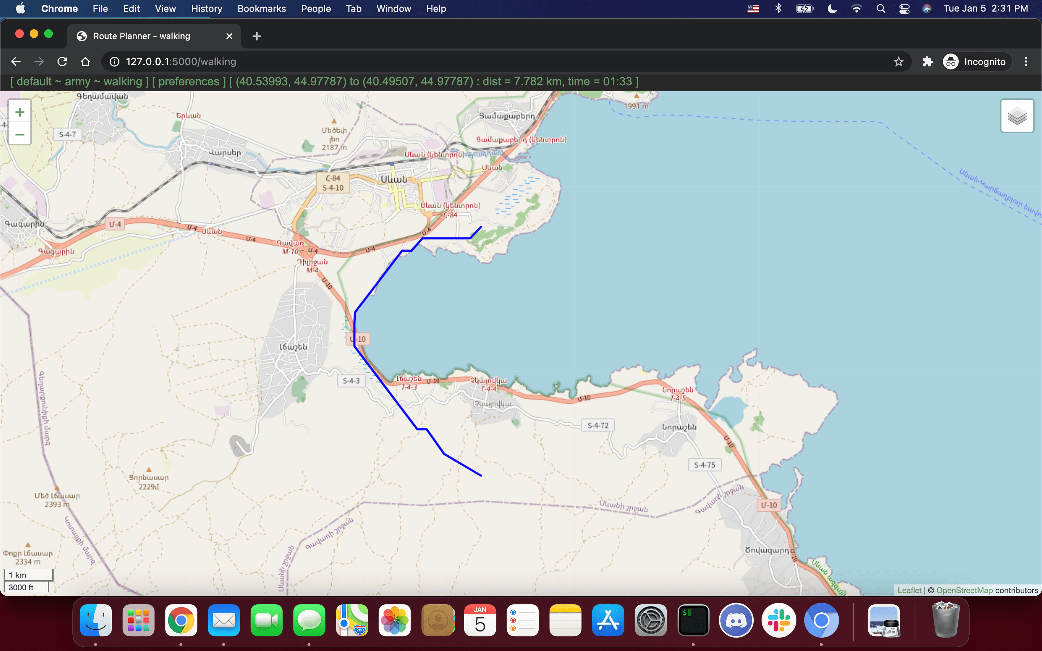This screenshot has width=1042, height=651.
Task: Click the Incognito profile badge
Action: (x=976, y=61)
